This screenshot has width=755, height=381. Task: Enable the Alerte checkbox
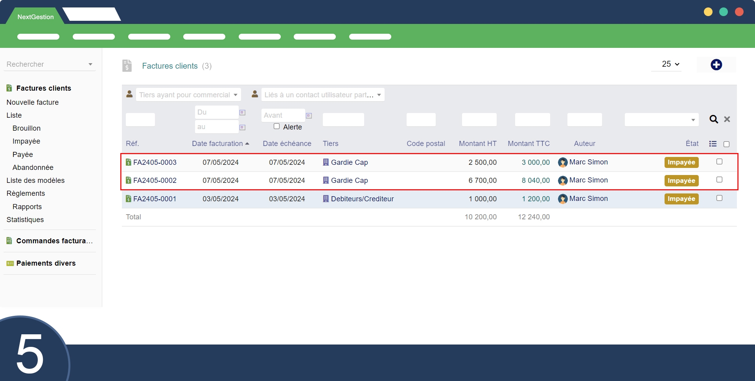[276, 126]
